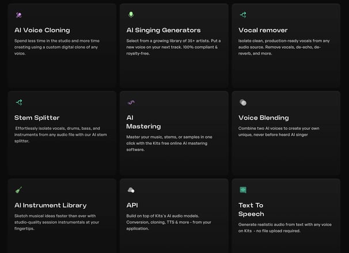Click the AI Voice Cloning purple icon
This screenshot has width=349, height=253.
pos(19,15)
